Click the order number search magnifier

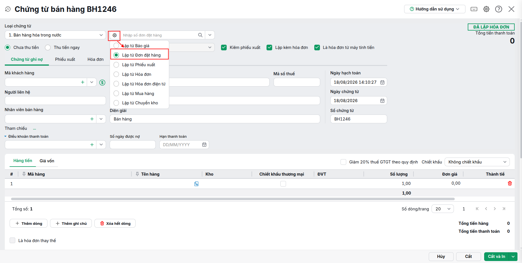click(200, 35)
